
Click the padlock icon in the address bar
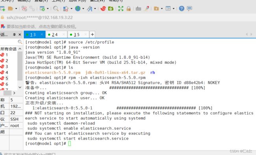[2, 17]
